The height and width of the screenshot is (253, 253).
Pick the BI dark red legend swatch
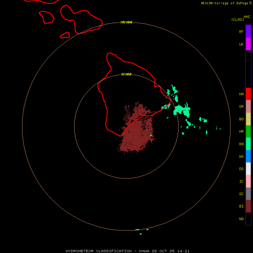click(x=248, y=206)
